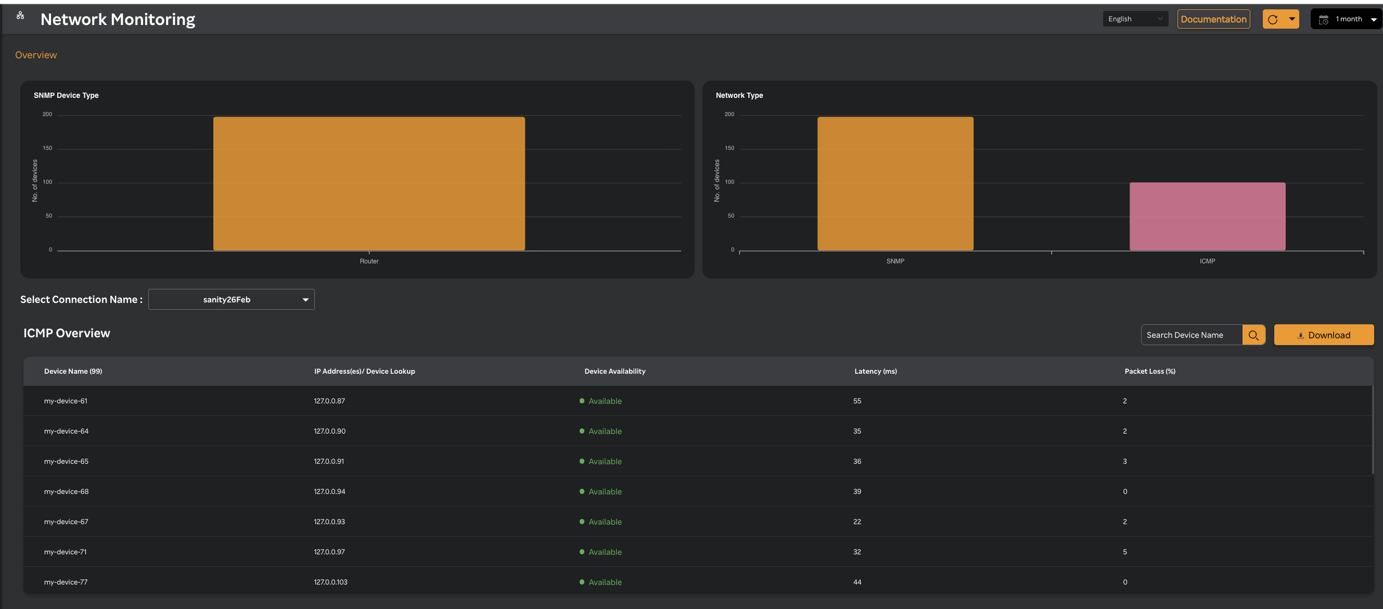Click the network topology icon beside Network Monitoring
The width and height of the screenshot is (1383, 609).
20,15
